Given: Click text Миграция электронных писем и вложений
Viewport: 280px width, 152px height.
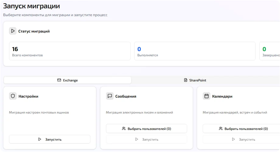Looking at the screenshot, I should coord(139,112).
